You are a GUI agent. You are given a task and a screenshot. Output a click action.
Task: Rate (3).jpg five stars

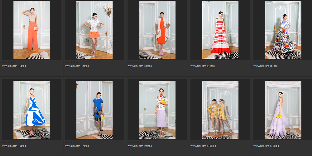click(140, 62)
